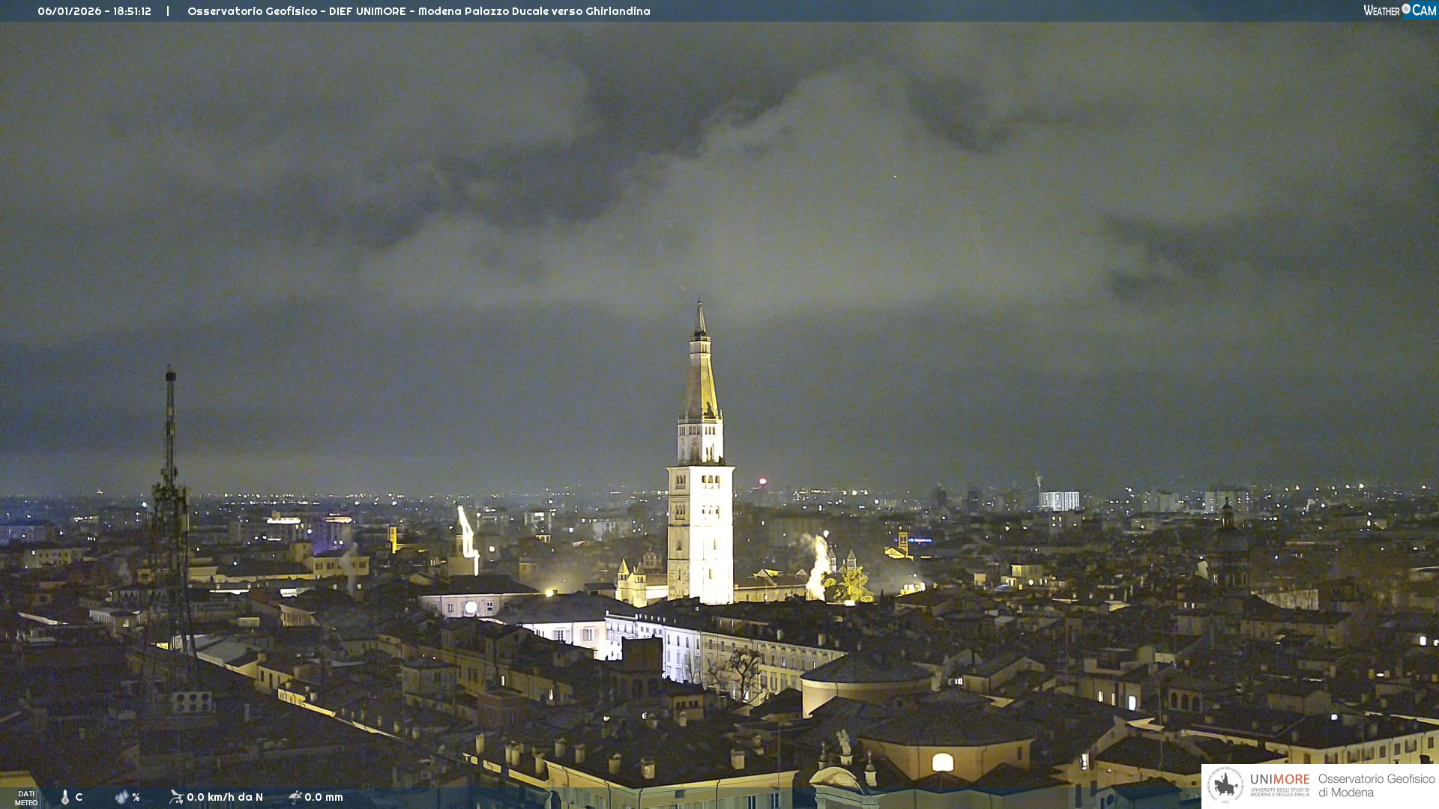
Task: Click the humidity water drops icon
Action: (x=121, y=797)
